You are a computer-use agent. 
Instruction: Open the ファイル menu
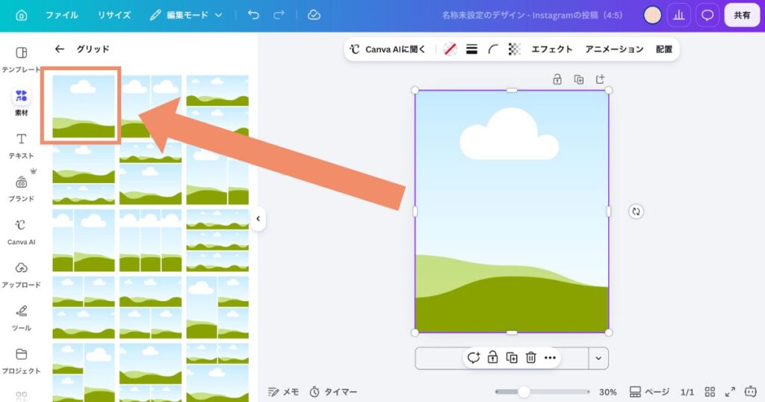point(61,15)
